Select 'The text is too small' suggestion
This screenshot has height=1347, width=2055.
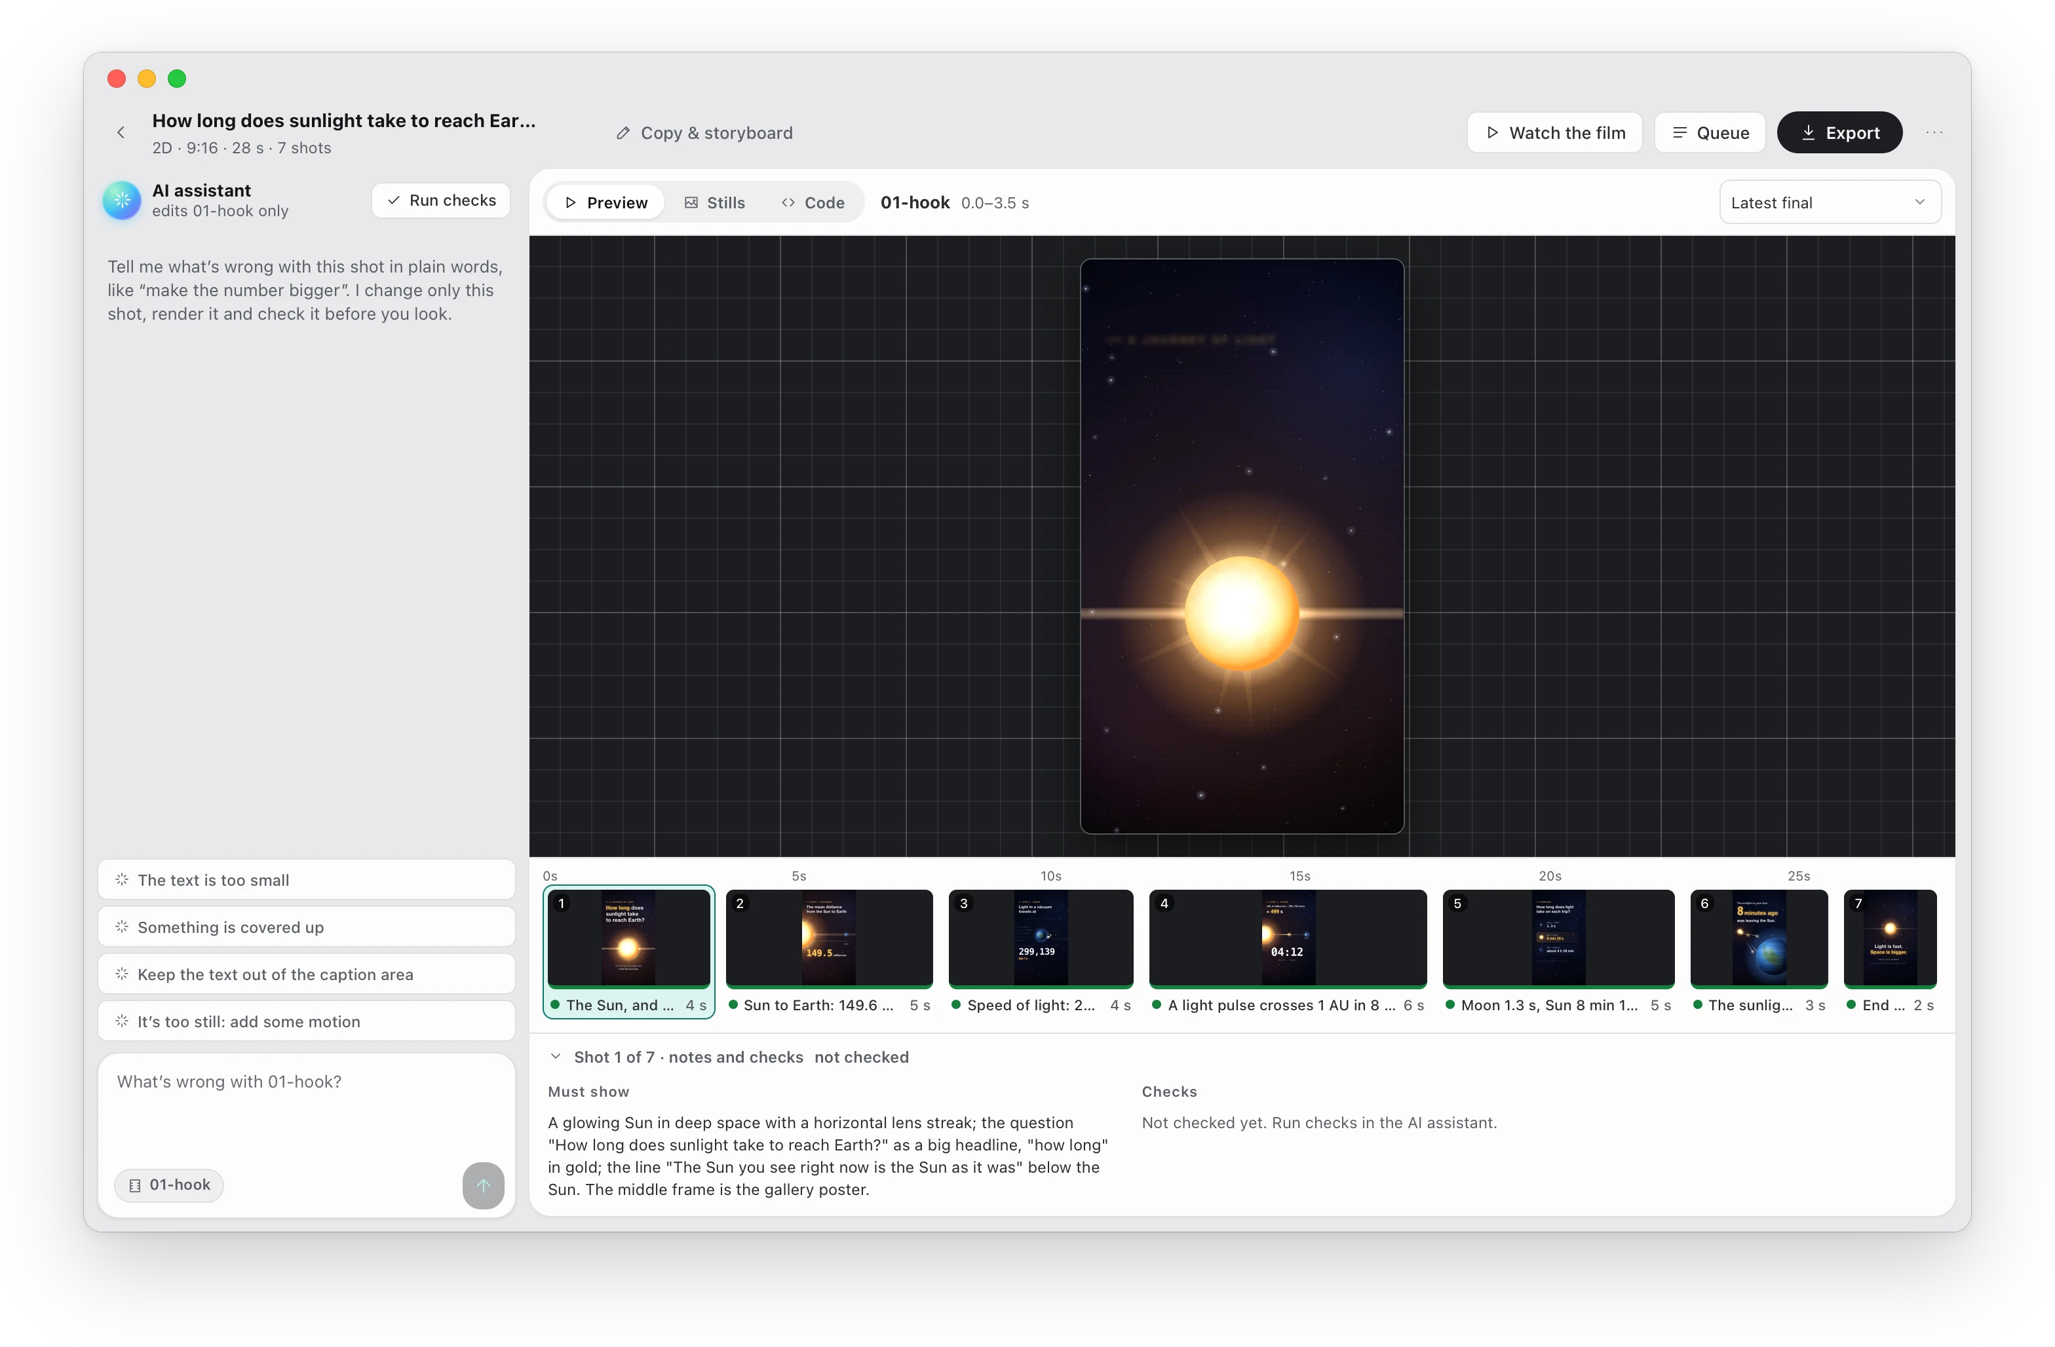[307, 880]
